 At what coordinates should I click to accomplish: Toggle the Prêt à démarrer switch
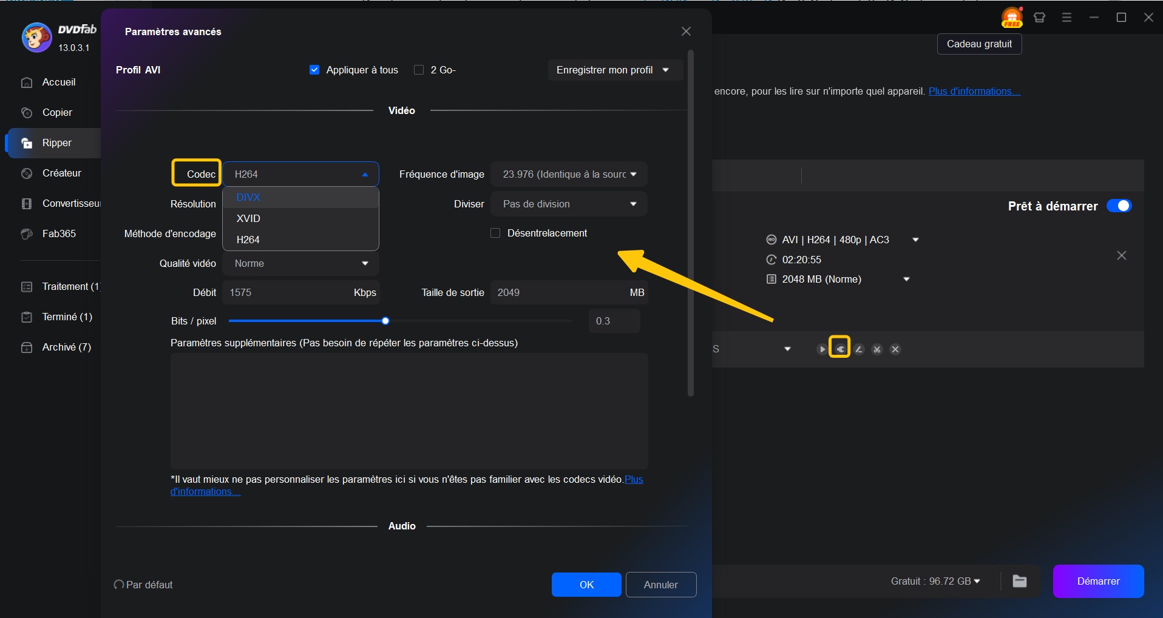click(x=1119, y=206)
